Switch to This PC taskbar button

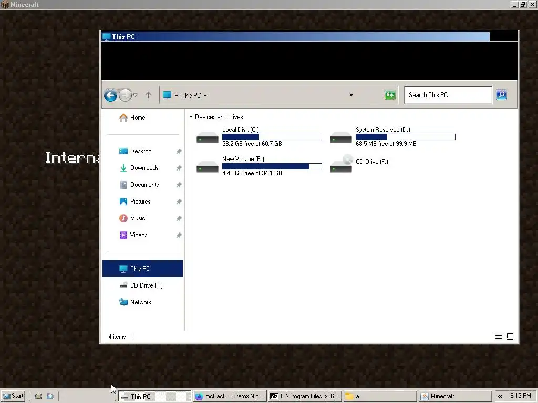coord(155,396)
